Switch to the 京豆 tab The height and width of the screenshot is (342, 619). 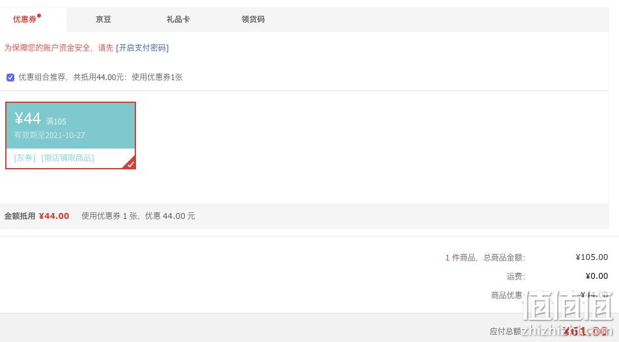[103, 20]
